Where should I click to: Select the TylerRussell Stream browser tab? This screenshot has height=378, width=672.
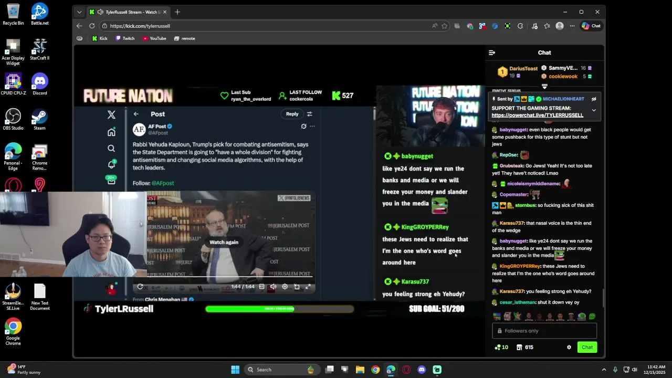[x=128, y=12]
